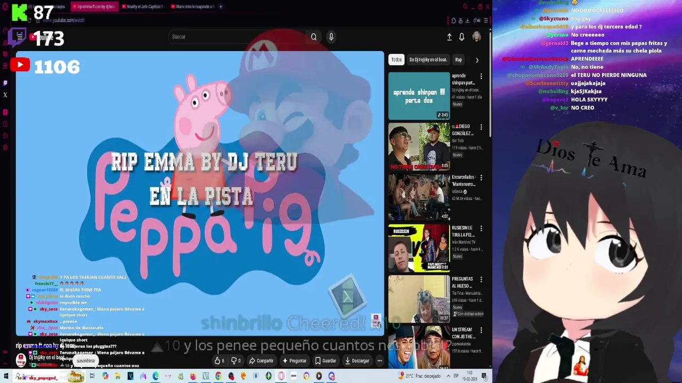Open 'RUSIESIN' versus video thumbnail

[419, 248]
